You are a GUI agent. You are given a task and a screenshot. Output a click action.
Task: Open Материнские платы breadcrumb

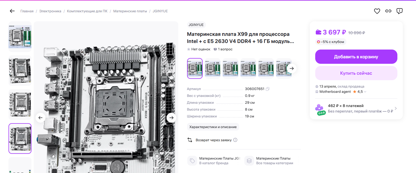pos(130,11)
